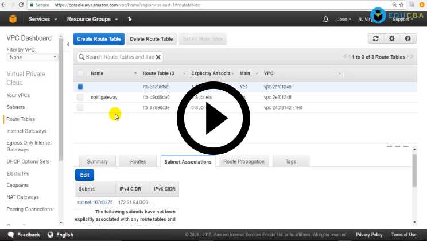The height and width of the screenshot is (241, 427).
Task: Click in the Search Route Tables field
Action: pyautogui.click(x=118, y=57)
